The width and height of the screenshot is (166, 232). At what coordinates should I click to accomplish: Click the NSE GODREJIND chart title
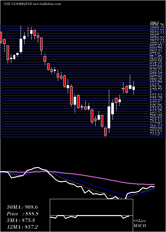tap(32, 4)
